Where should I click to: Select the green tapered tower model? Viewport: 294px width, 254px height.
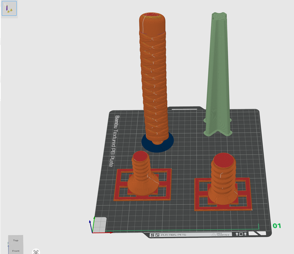tap(217, 80)
